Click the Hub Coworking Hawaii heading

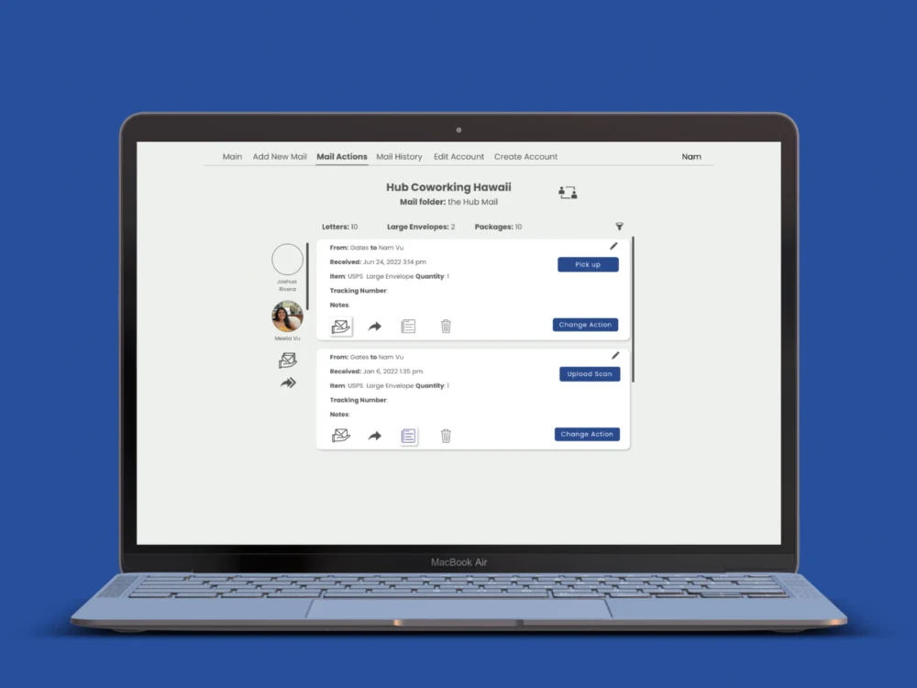pos(448,187)
